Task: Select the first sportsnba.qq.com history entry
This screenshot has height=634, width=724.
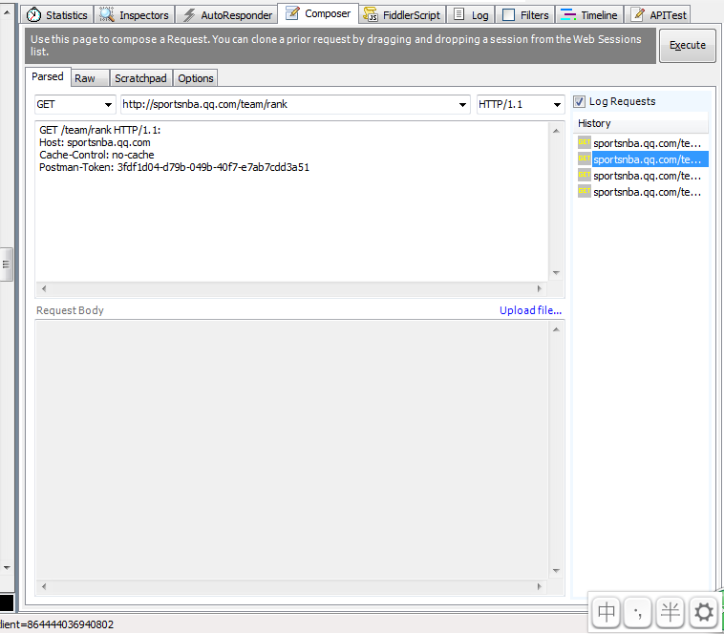Action: pyautogui.click(x=643, y=143)
